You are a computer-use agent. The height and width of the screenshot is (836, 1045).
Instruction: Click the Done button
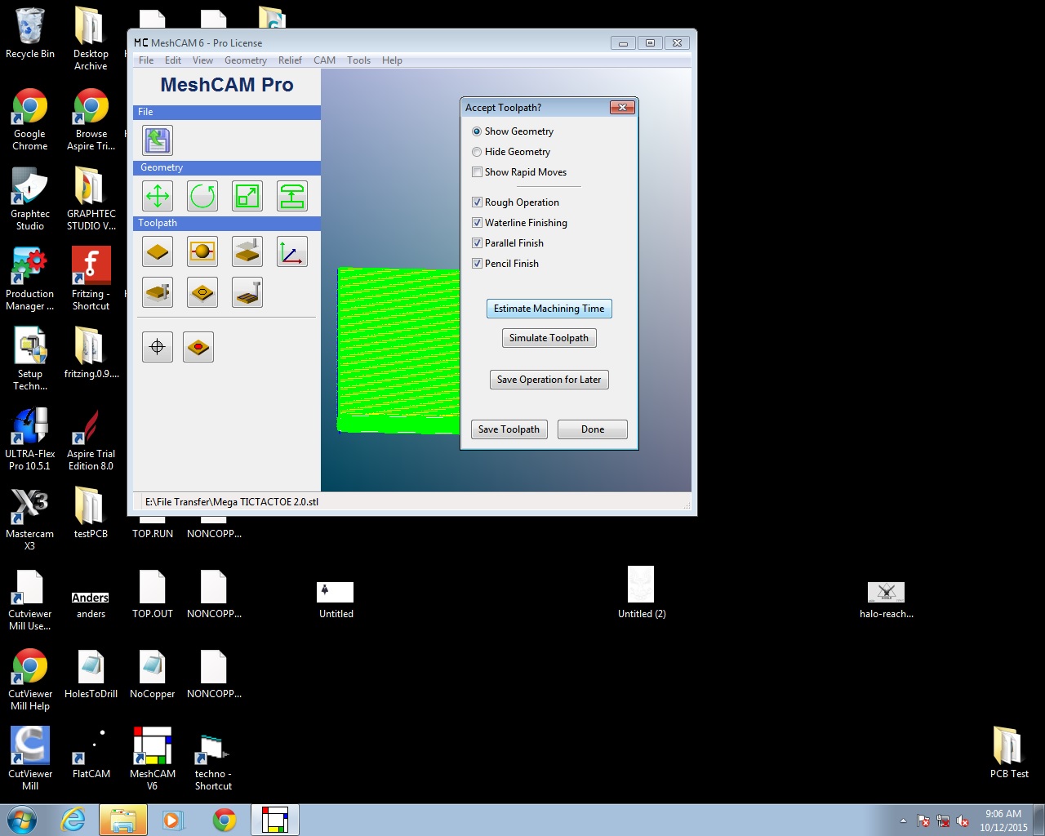click(593, 429)
